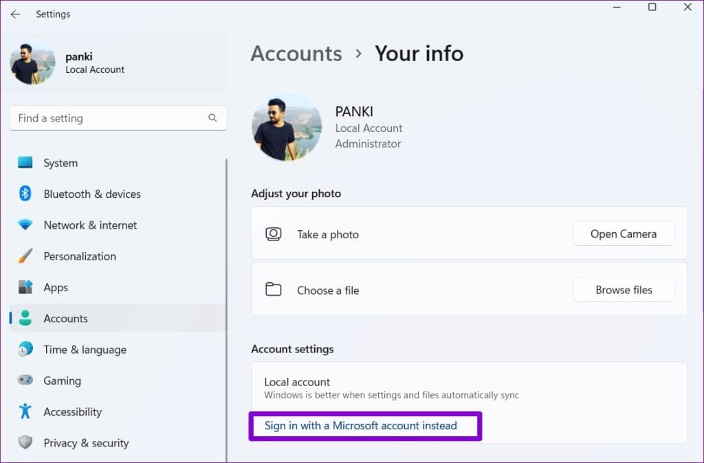The height and width of the screenshot is (463, 704).
Task: Open Bluetooth & devices via its Bluetooth icon
Action: coord(25,194)
